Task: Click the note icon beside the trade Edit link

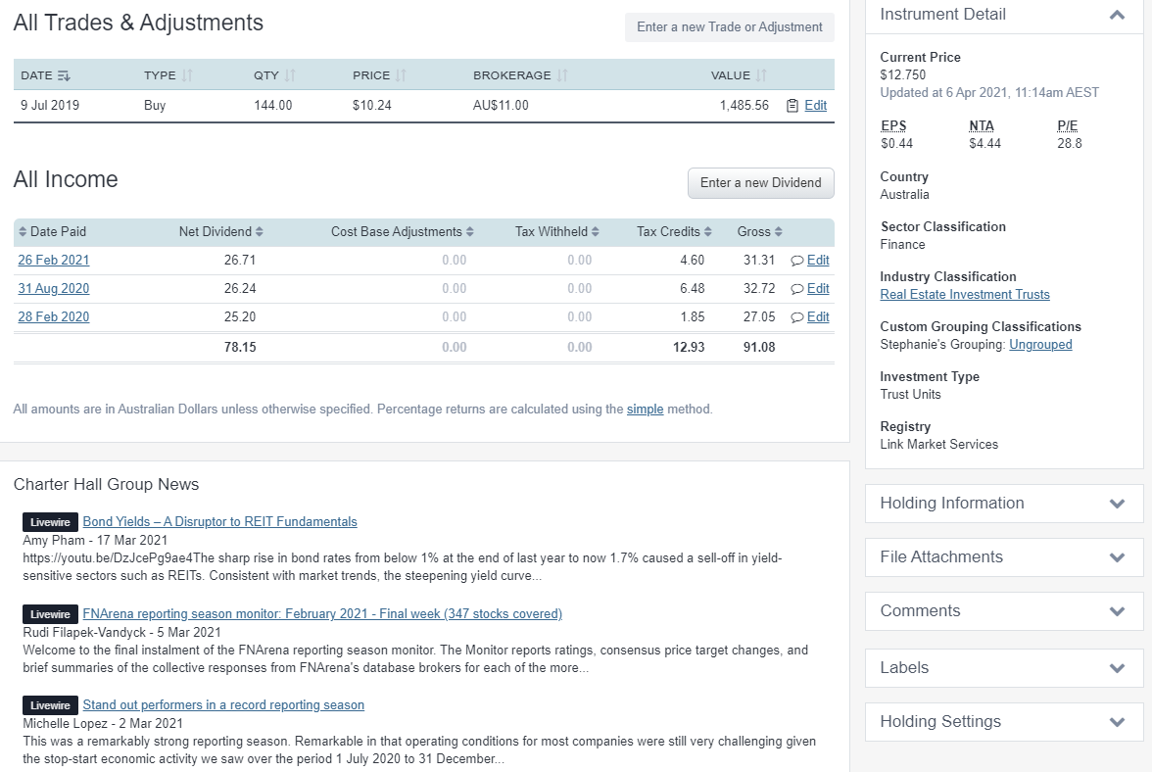Action: point(794,105)
